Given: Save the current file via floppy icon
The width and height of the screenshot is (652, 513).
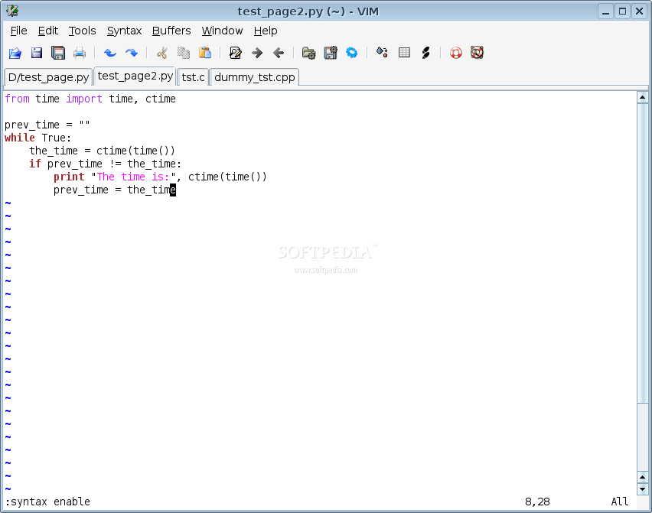Looking at the screenshot, I should (37, 53).
